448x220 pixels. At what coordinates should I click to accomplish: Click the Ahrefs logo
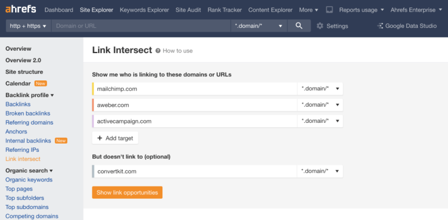(21, 9)
